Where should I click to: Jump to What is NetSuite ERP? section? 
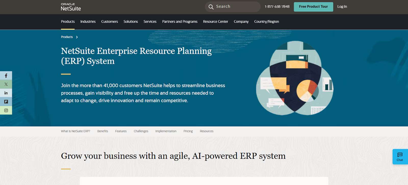[75, 131]
